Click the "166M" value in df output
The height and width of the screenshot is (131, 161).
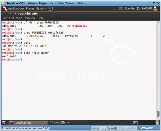49,26
